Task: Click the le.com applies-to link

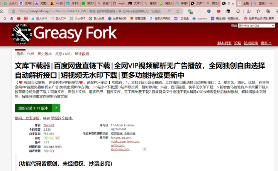Action: [x=115, y=138]
